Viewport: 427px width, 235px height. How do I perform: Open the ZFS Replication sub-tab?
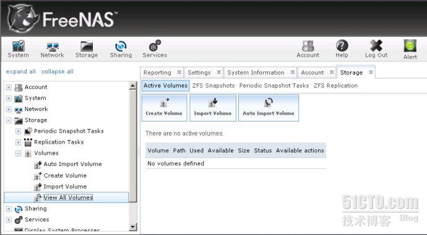coord(335,86)
